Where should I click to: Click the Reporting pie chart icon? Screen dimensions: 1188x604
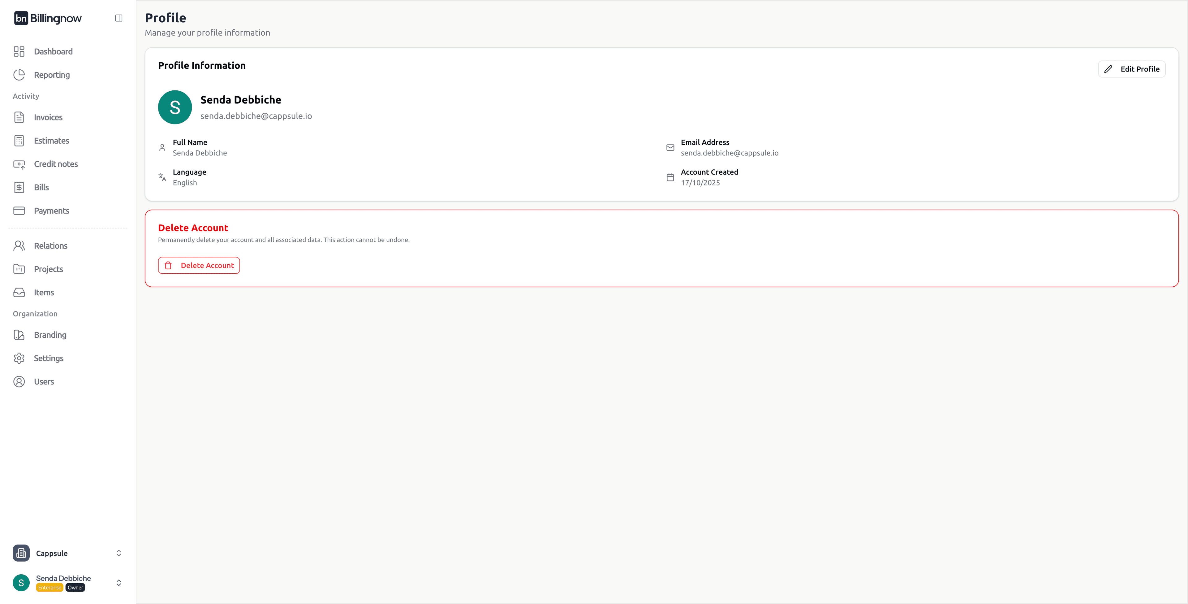(19, 75)
